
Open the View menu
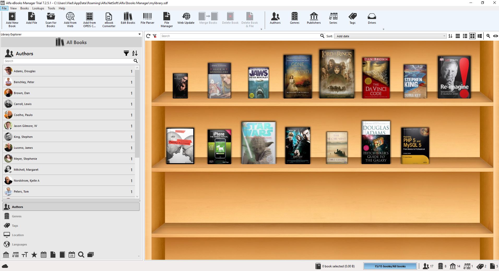13,8
